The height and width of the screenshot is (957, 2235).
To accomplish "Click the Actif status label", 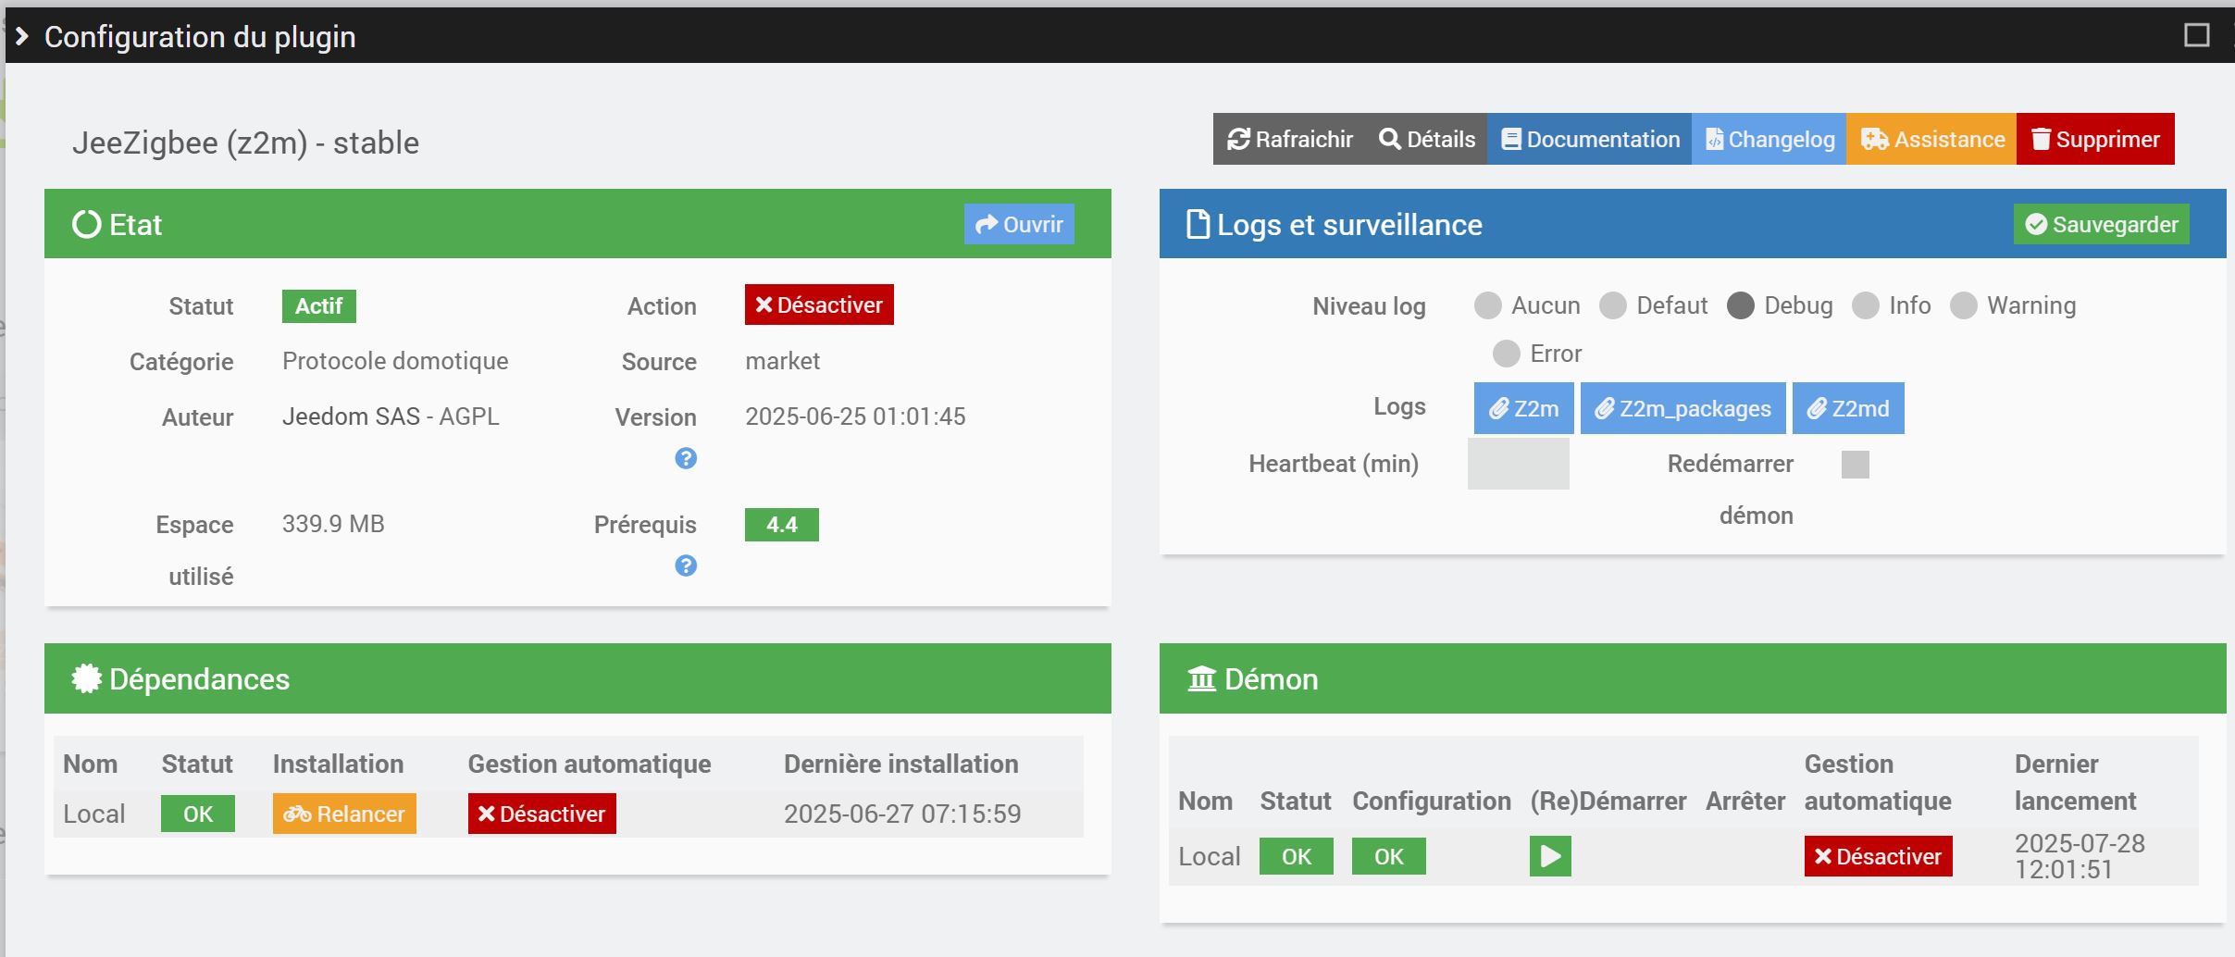I will (318, 306).
